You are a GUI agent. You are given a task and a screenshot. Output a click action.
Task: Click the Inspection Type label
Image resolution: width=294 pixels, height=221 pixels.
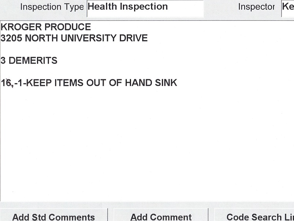click(x=52, y=7)
